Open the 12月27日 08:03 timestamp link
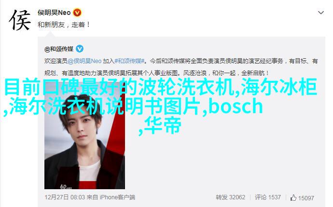 [65, 197]
